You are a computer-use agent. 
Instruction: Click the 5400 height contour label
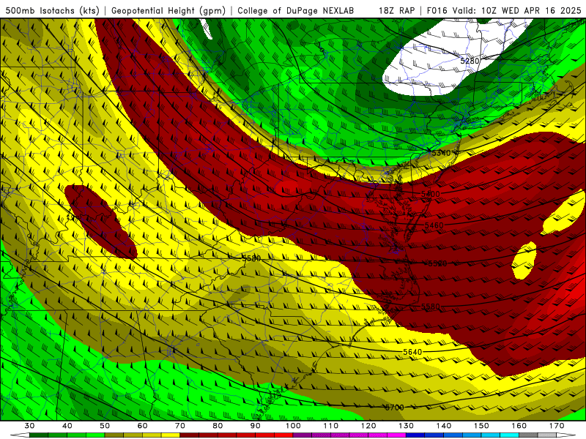click(431, 194)
